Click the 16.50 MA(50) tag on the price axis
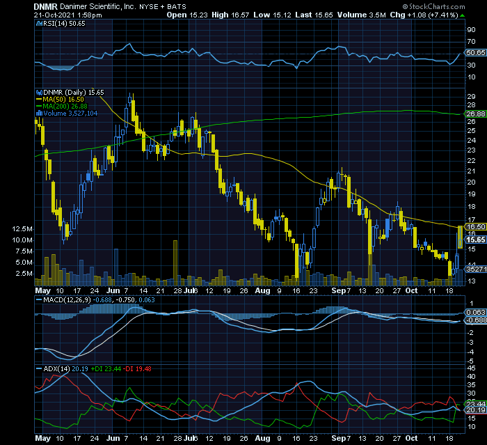 coord(476,227)
